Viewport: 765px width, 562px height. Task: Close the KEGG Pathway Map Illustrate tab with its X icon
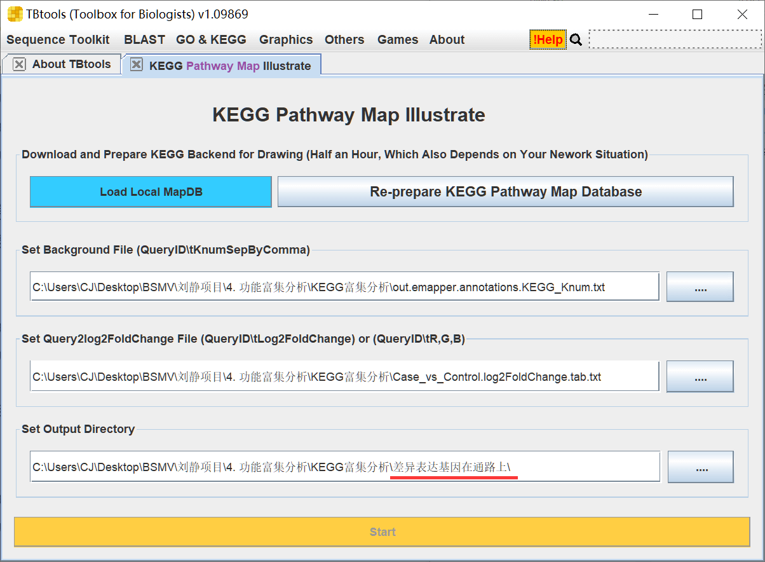click(137, 65)
